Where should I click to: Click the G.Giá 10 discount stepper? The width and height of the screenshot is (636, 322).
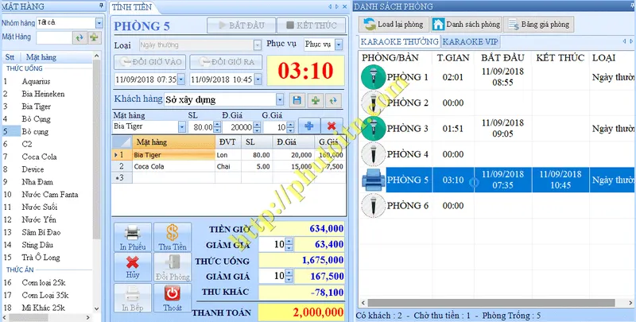click(290, 127)
